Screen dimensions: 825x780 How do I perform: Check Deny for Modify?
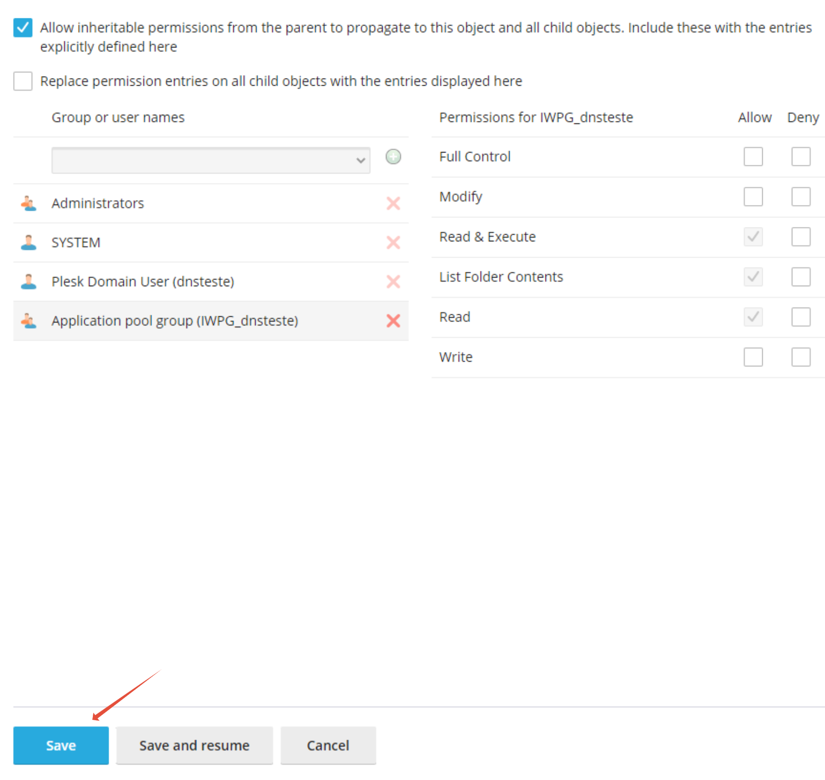[x=801, y=196]
